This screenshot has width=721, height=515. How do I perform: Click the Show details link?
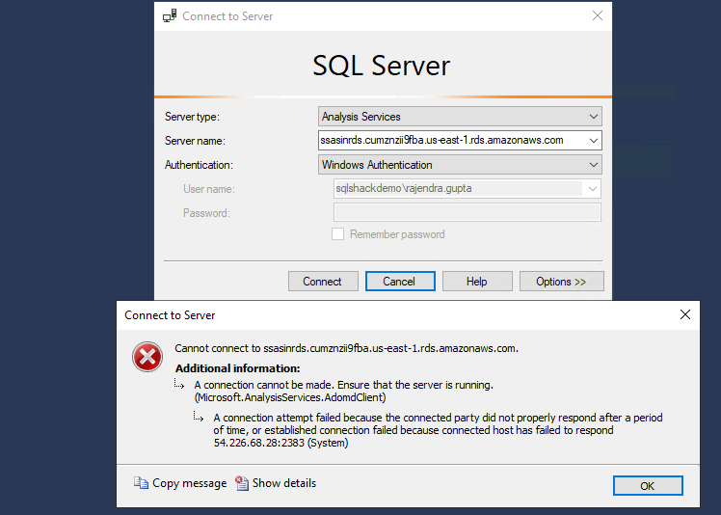click(283, 483)
